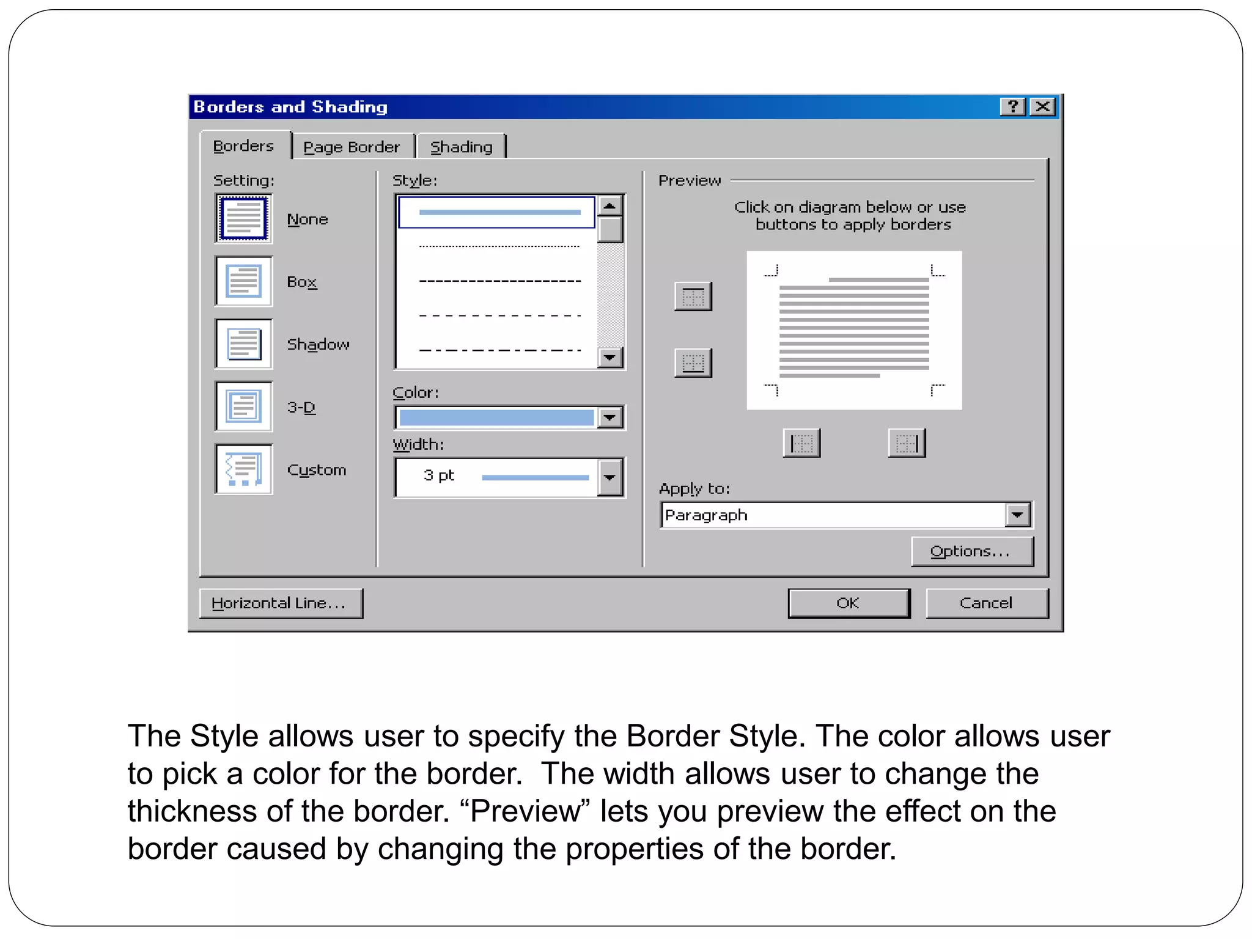Click the blue color swatch in Color box
Image resolution: width=1252 pixels, height=939 pixels.
coord(496,418)
